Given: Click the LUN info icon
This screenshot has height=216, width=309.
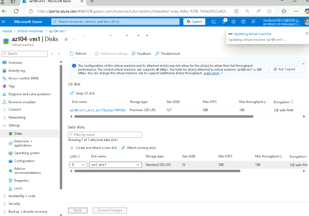Looking at the screenshot, I should tap(79, 157).
